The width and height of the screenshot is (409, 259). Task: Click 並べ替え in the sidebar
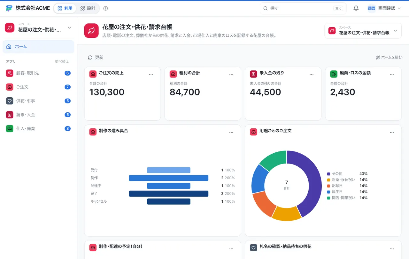(62, 61)
